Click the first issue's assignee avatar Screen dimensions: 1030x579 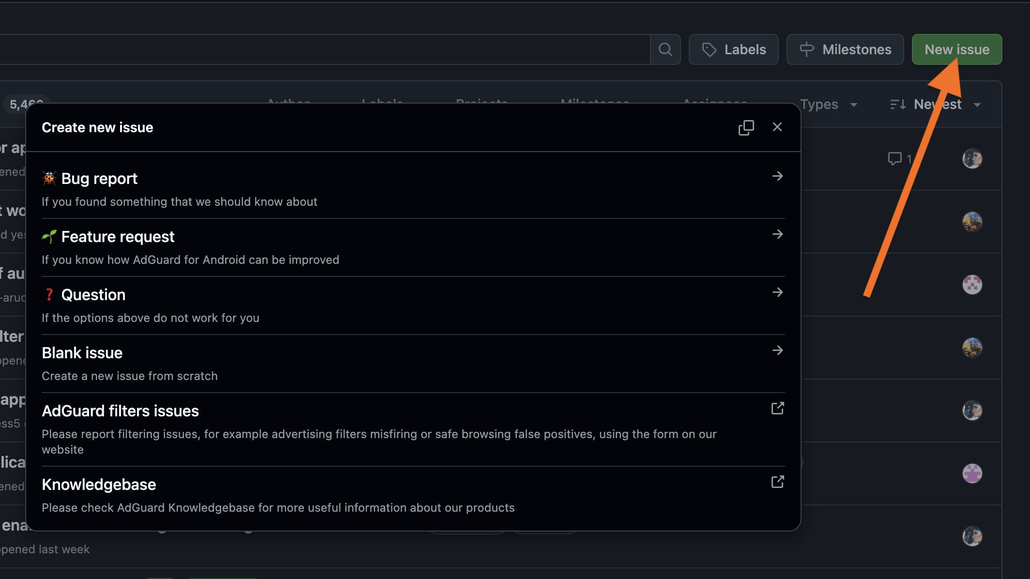tap(972, 159)
